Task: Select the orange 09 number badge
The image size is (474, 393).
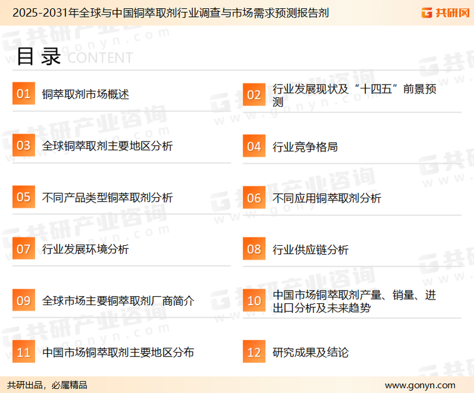Action: point(23,300)
